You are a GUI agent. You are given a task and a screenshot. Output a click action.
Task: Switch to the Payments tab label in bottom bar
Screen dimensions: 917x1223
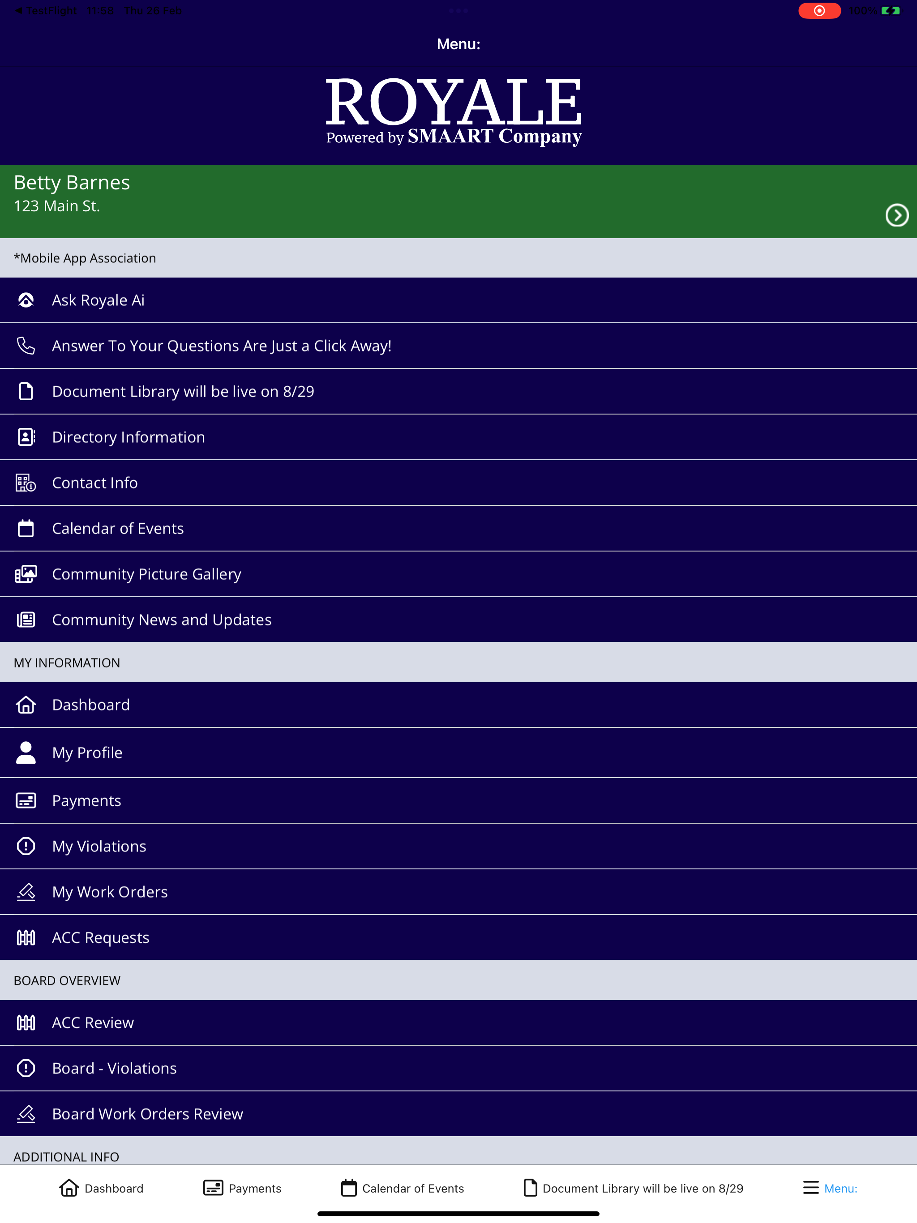pos(255,1188)
